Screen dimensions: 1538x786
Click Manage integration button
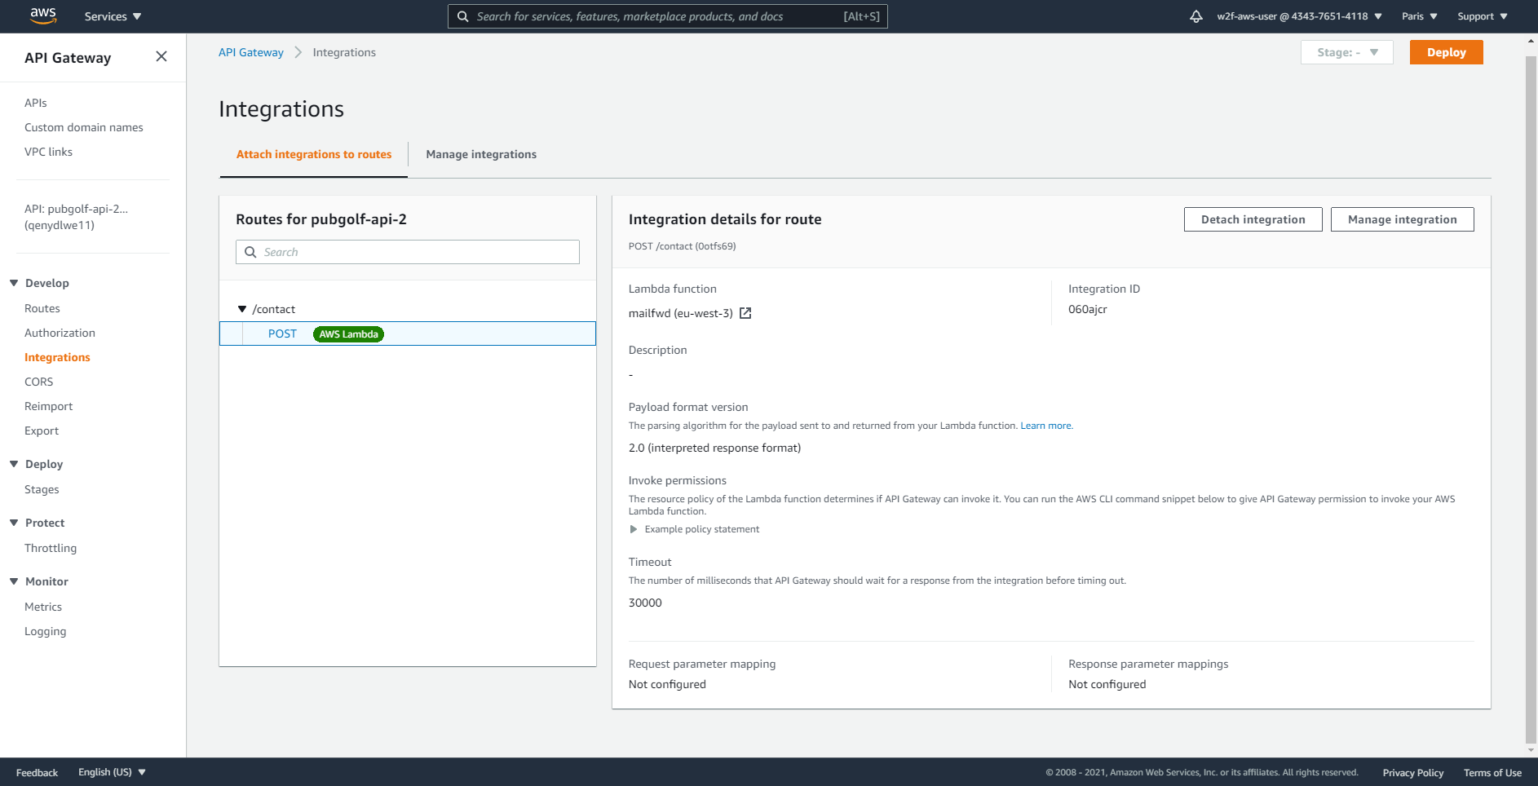1402,219
